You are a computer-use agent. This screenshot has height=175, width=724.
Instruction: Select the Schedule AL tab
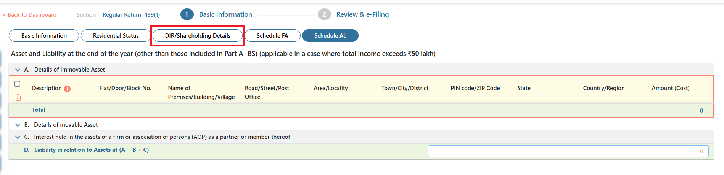[x=330, y=35]
